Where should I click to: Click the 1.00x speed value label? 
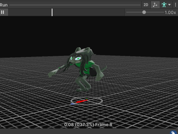[x=170, y=13]
